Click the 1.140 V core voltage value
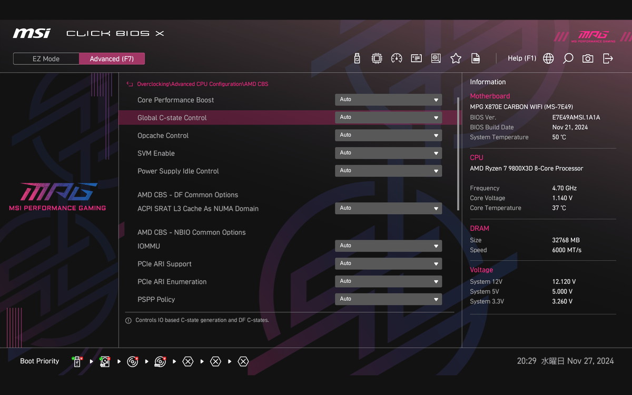Image resolution: width=632 pixels, height=395 pixels. (562, 198)
